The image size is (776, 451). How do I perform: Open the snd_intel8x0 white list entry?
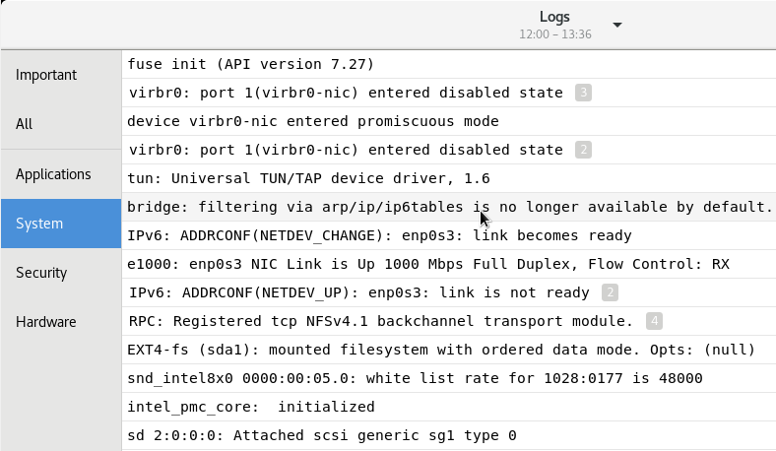point(449,379)
